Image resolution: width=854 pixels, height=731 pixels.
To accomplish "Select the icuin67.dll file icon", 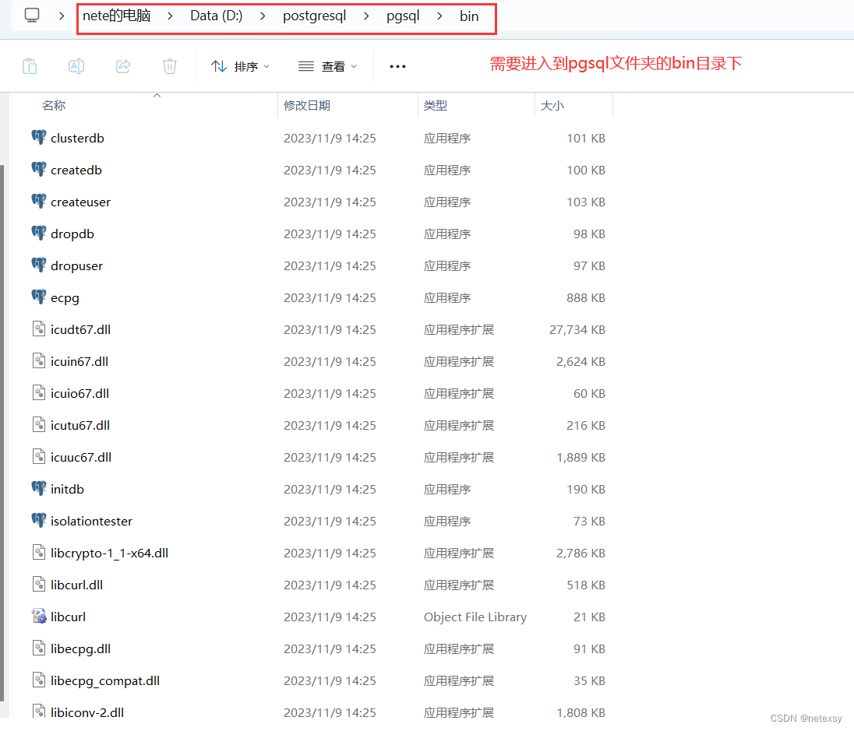I will click(x=39, y=361).
